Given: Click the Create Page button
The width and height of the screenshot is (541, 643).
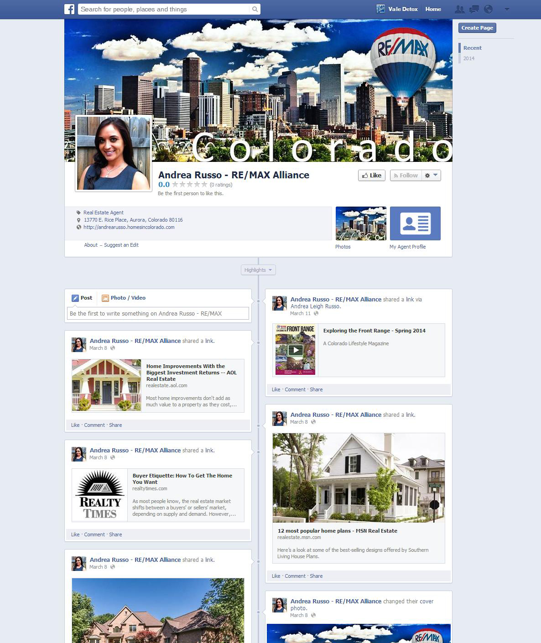Looking at the screenshot, I should tap(477, 28).
